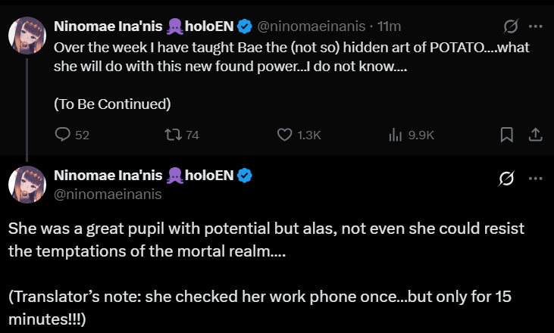The image size is (554, 333).
Task: Bookmark the first tweet
Action: [x=506, y=135]
